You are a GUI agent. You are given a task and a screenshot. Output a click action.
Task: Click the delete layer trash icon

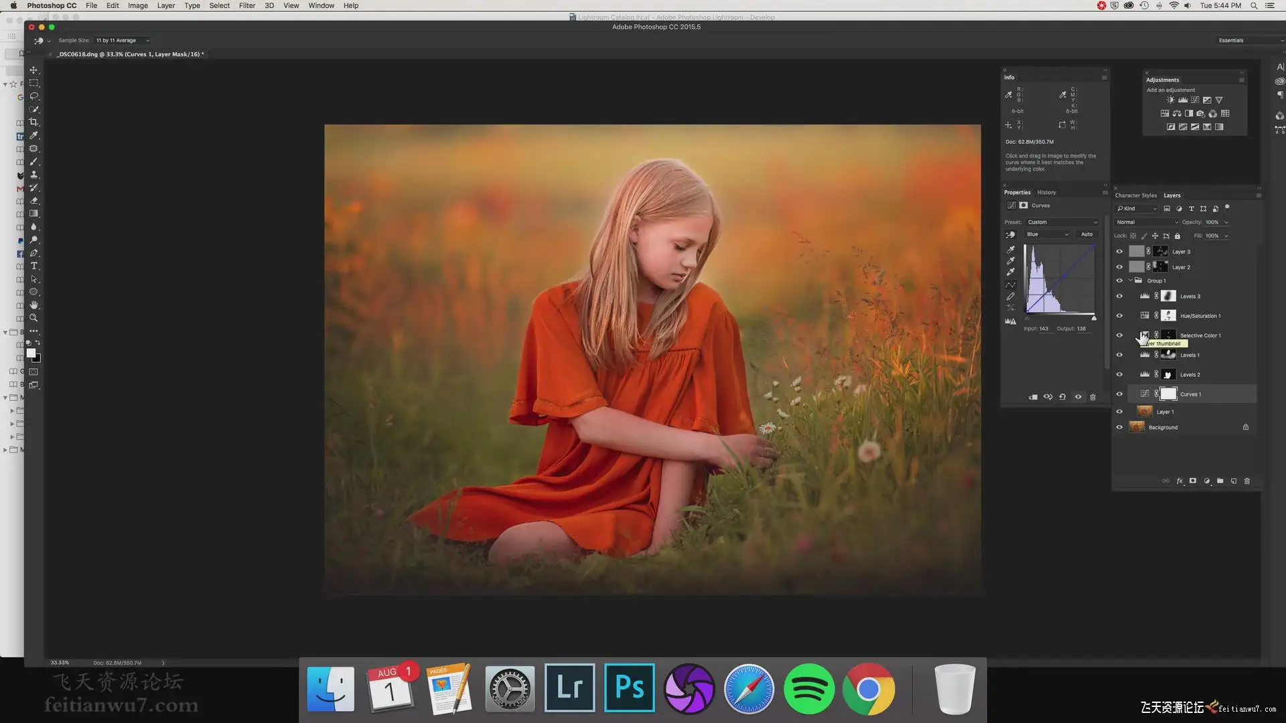[1246, 481]
